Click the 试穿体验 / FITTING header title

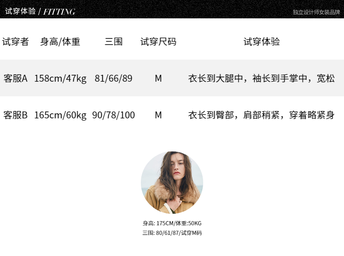(x=40, y=11)
